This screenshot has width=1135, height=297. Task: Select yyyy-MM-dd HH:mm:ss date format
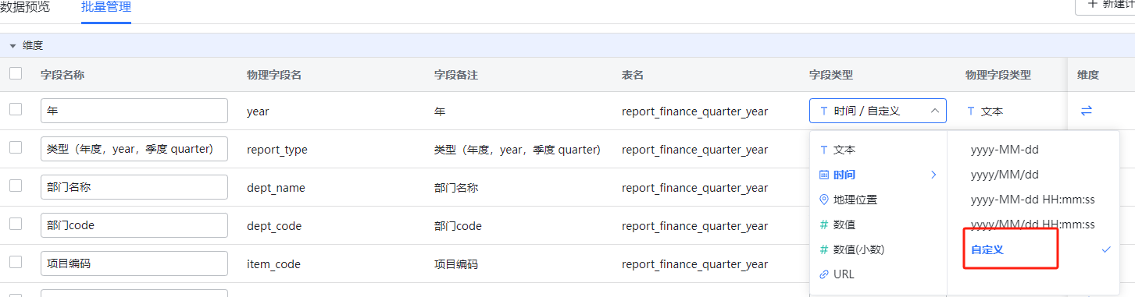click(1033, 200)
